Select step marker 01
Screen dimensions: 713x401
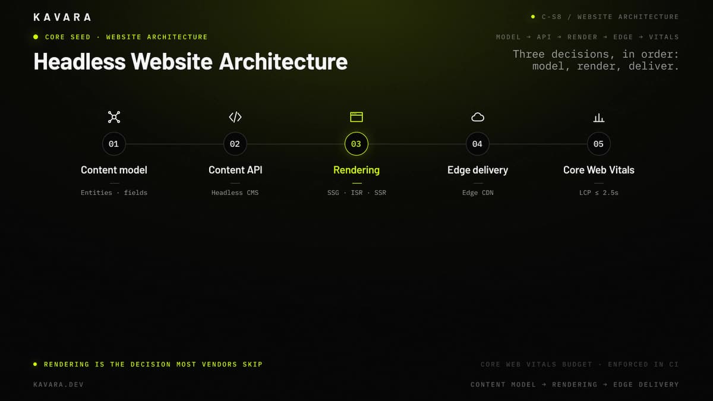113,144
